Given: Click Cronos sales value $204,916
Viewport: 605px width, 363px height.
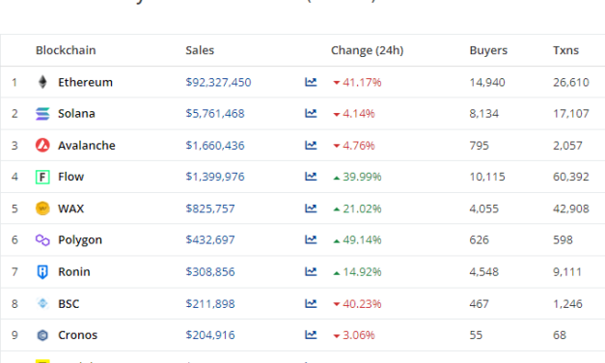Looking at the screenshot, I should 210,335.
